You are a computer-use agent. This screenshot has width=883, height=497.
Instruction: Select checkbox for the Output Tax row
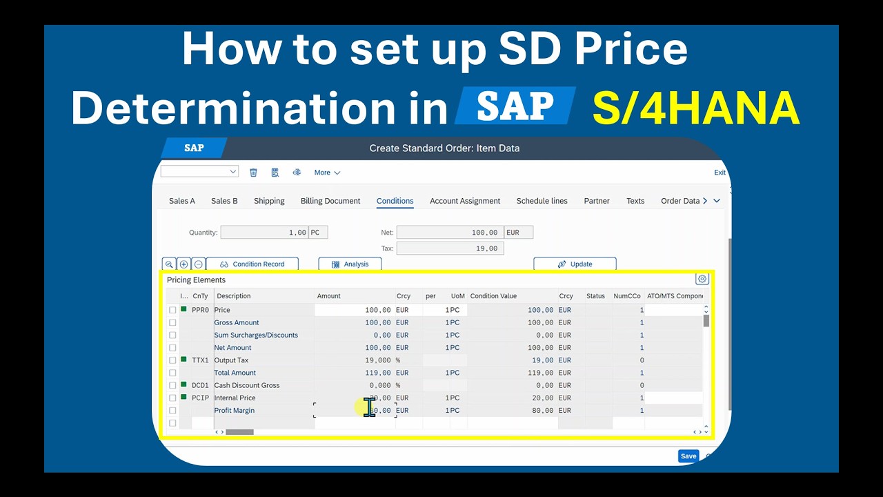pos(172,360)
